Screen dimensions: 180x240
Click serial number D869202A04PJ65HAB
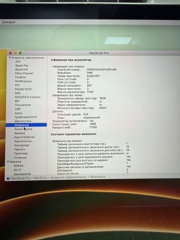pyautogui.click(x=101, y=70)
